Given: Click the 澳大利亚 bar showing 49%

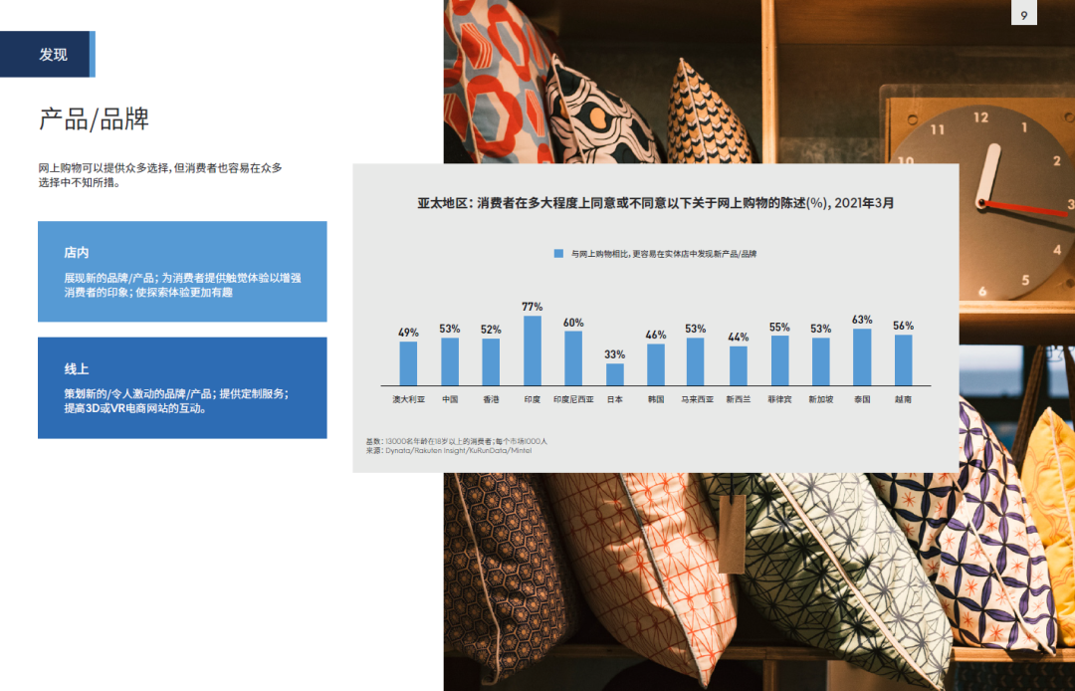Looking at the screenshot, I should pos(409,363).
